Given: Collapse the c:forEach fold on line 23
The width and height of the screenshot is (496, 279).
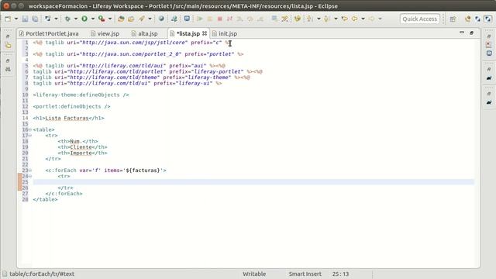Looking at the screenshot, I should tap(30, 170).
